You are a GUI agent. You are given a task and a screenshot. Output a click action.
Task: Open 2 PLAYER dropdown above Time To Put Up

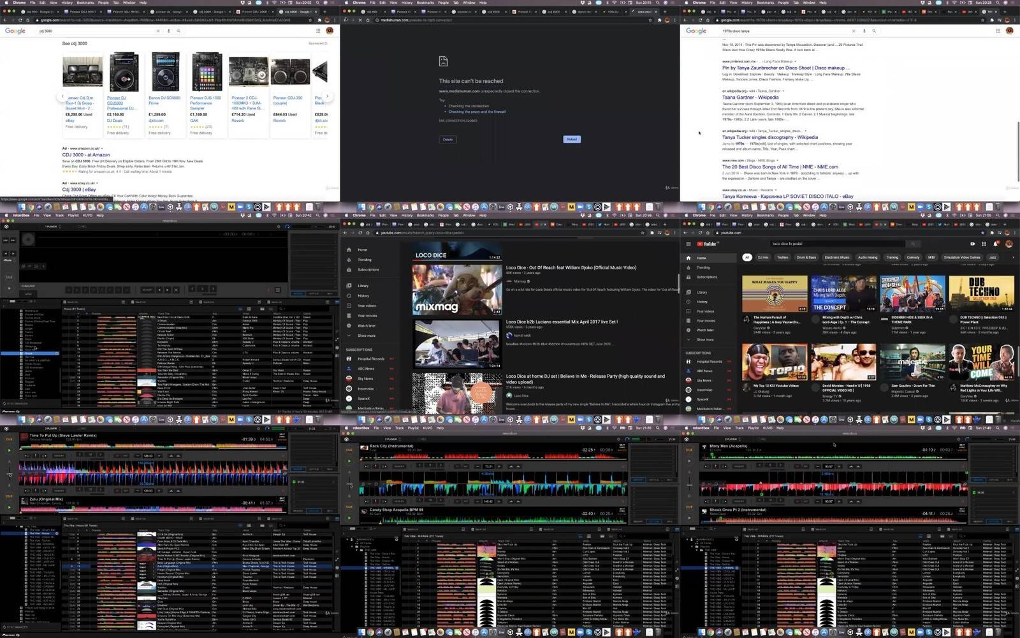(52, 429)
